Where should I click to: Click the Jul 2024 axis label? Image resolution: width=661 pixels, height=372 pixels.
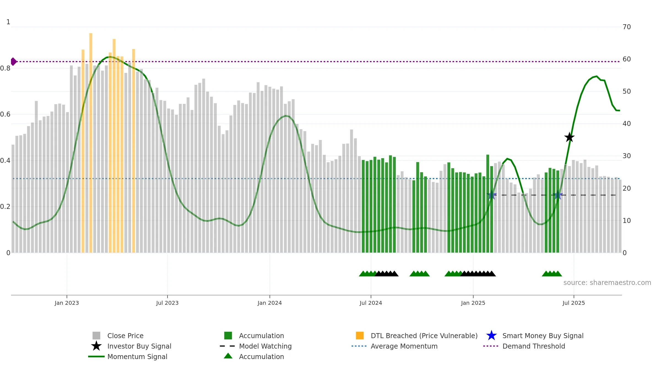[371, 303]
